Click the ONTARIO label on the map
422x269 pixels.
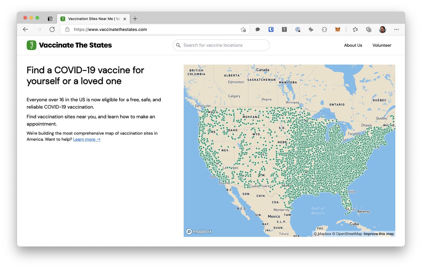(x=337, y=104)
